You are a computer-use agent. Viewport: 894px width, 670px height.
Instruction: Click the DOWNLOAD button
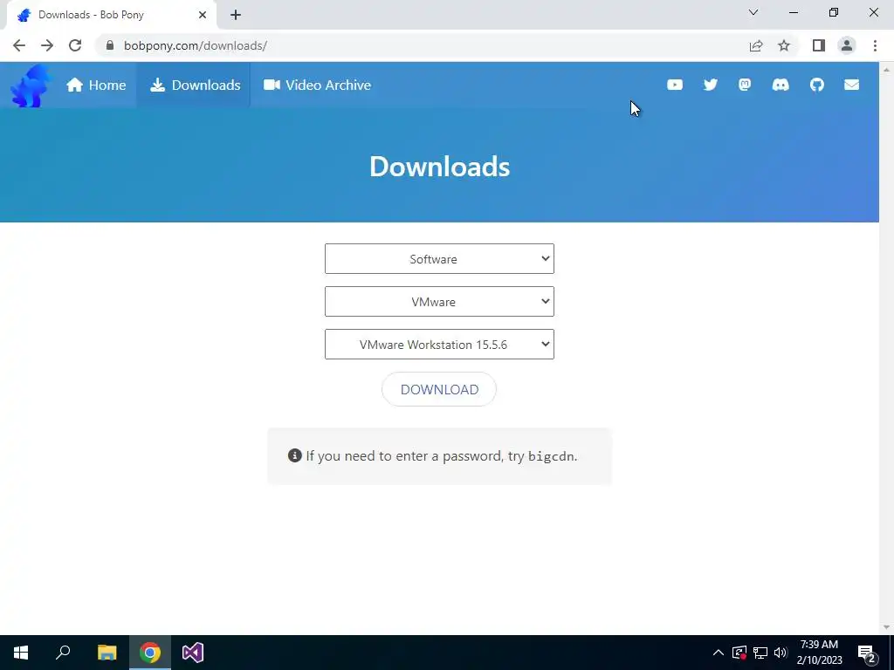click(x=439, y=389)
